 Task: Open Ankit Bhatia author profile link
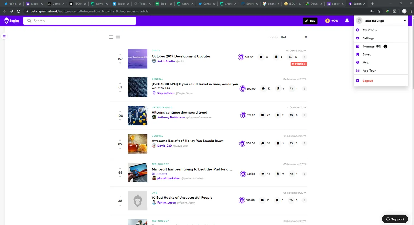pos(166,61)
